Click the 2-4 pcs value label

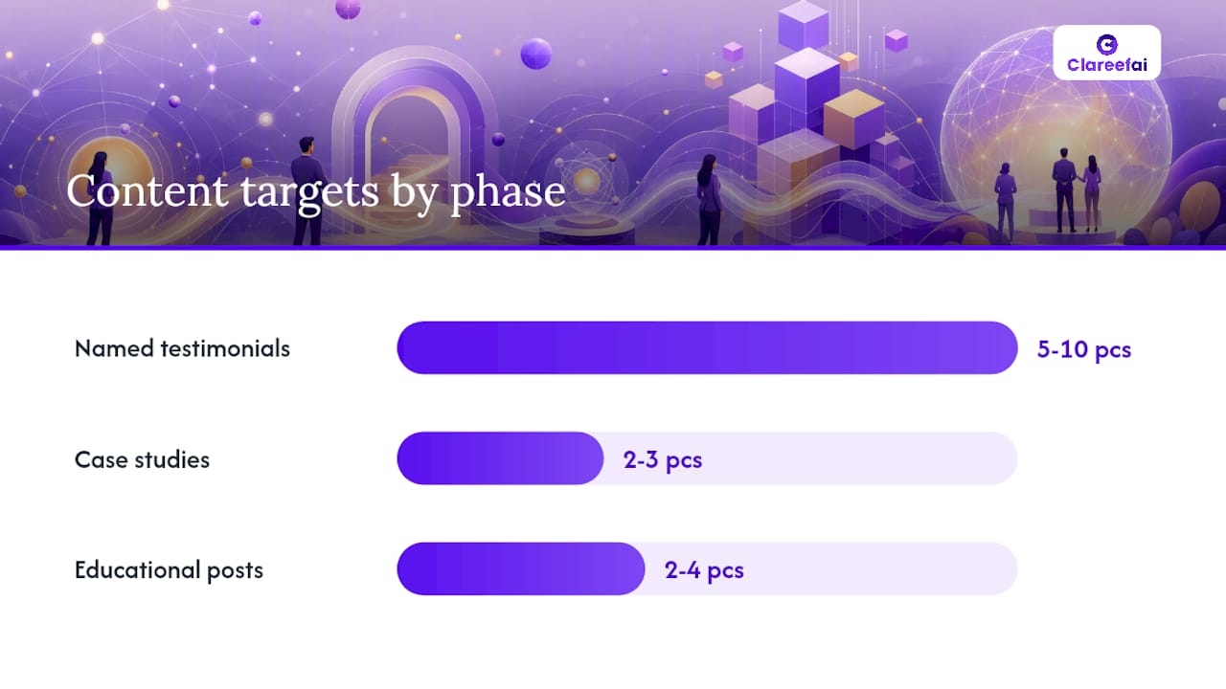704,571
